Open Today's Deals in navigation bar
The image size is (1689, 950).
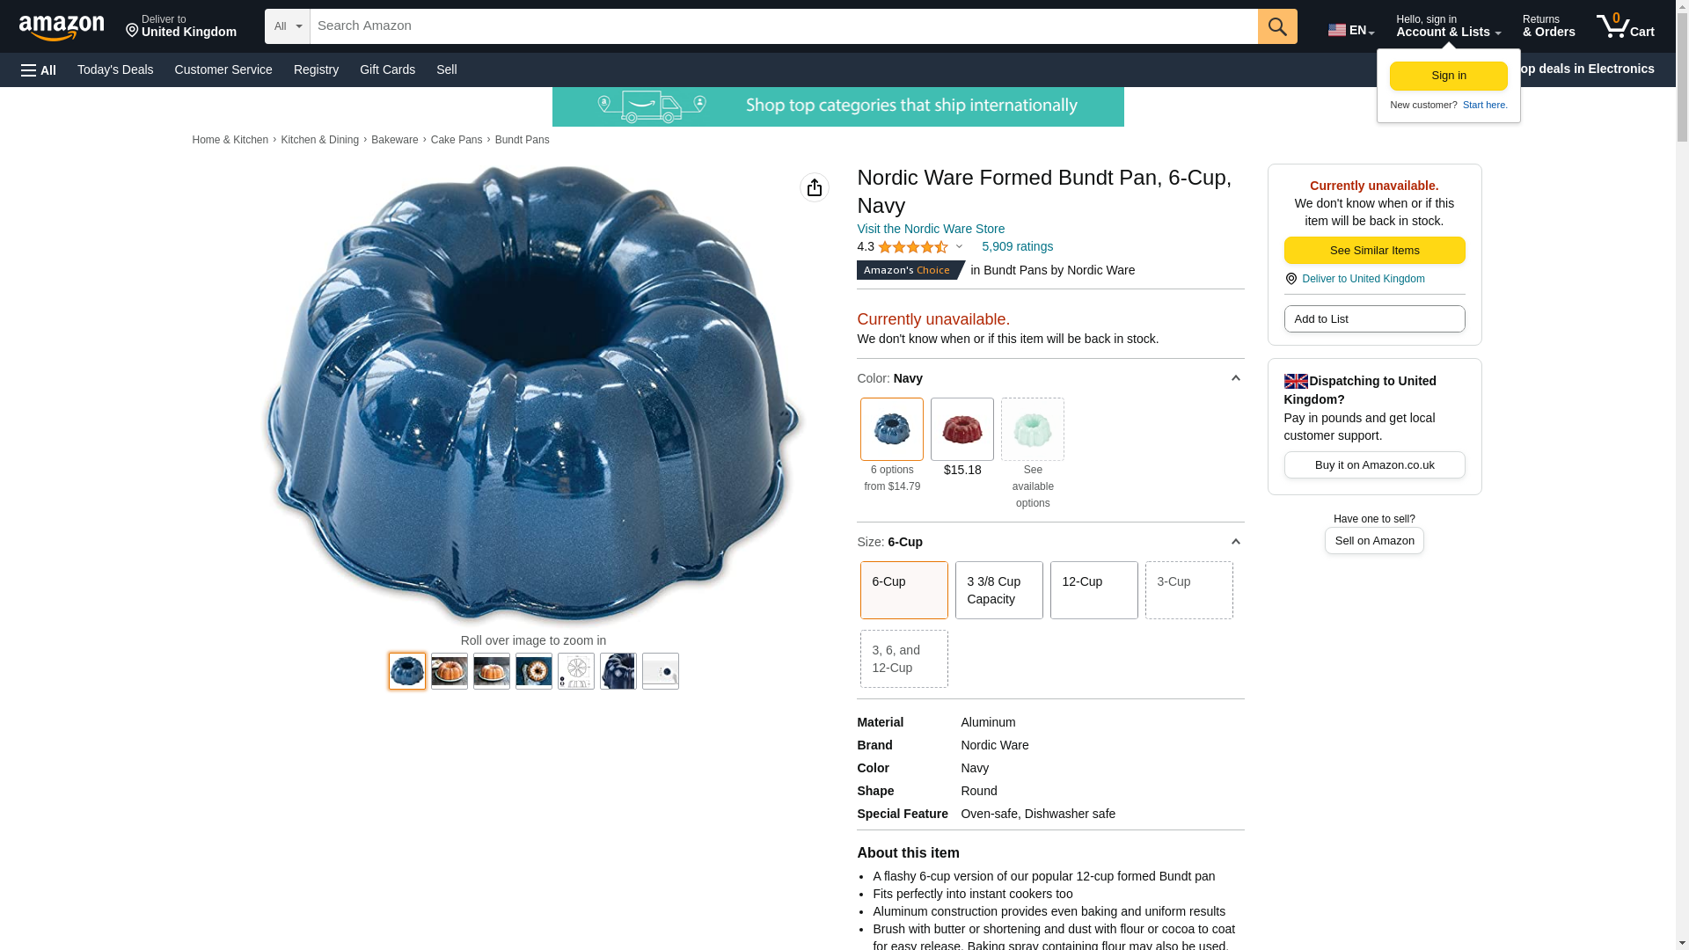click(x=115, y=69)
